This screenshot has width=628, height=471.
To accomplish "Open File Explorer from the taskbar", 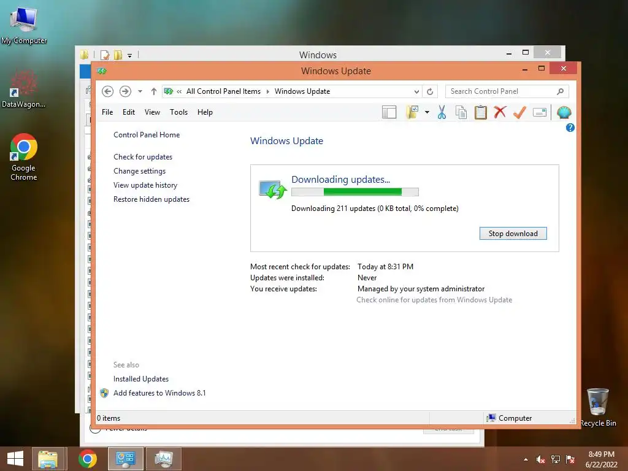I will 48,459.
